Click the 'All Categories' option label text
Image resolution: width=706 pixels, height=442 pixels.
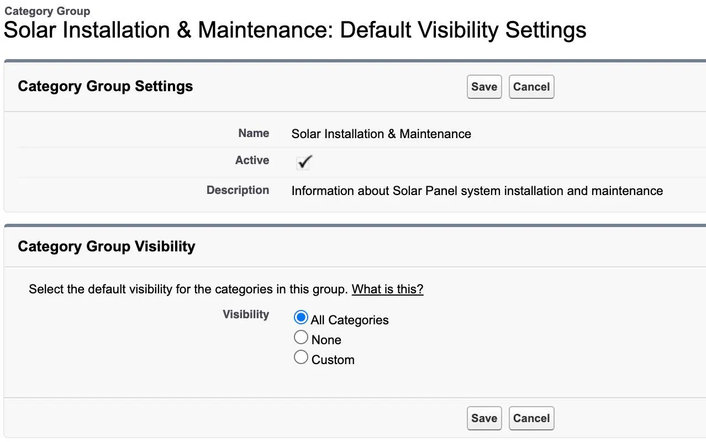(x=350, y=320)
